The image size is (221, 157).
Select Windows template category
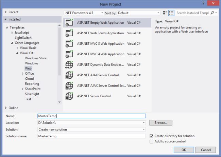click(x=32, y=63)
